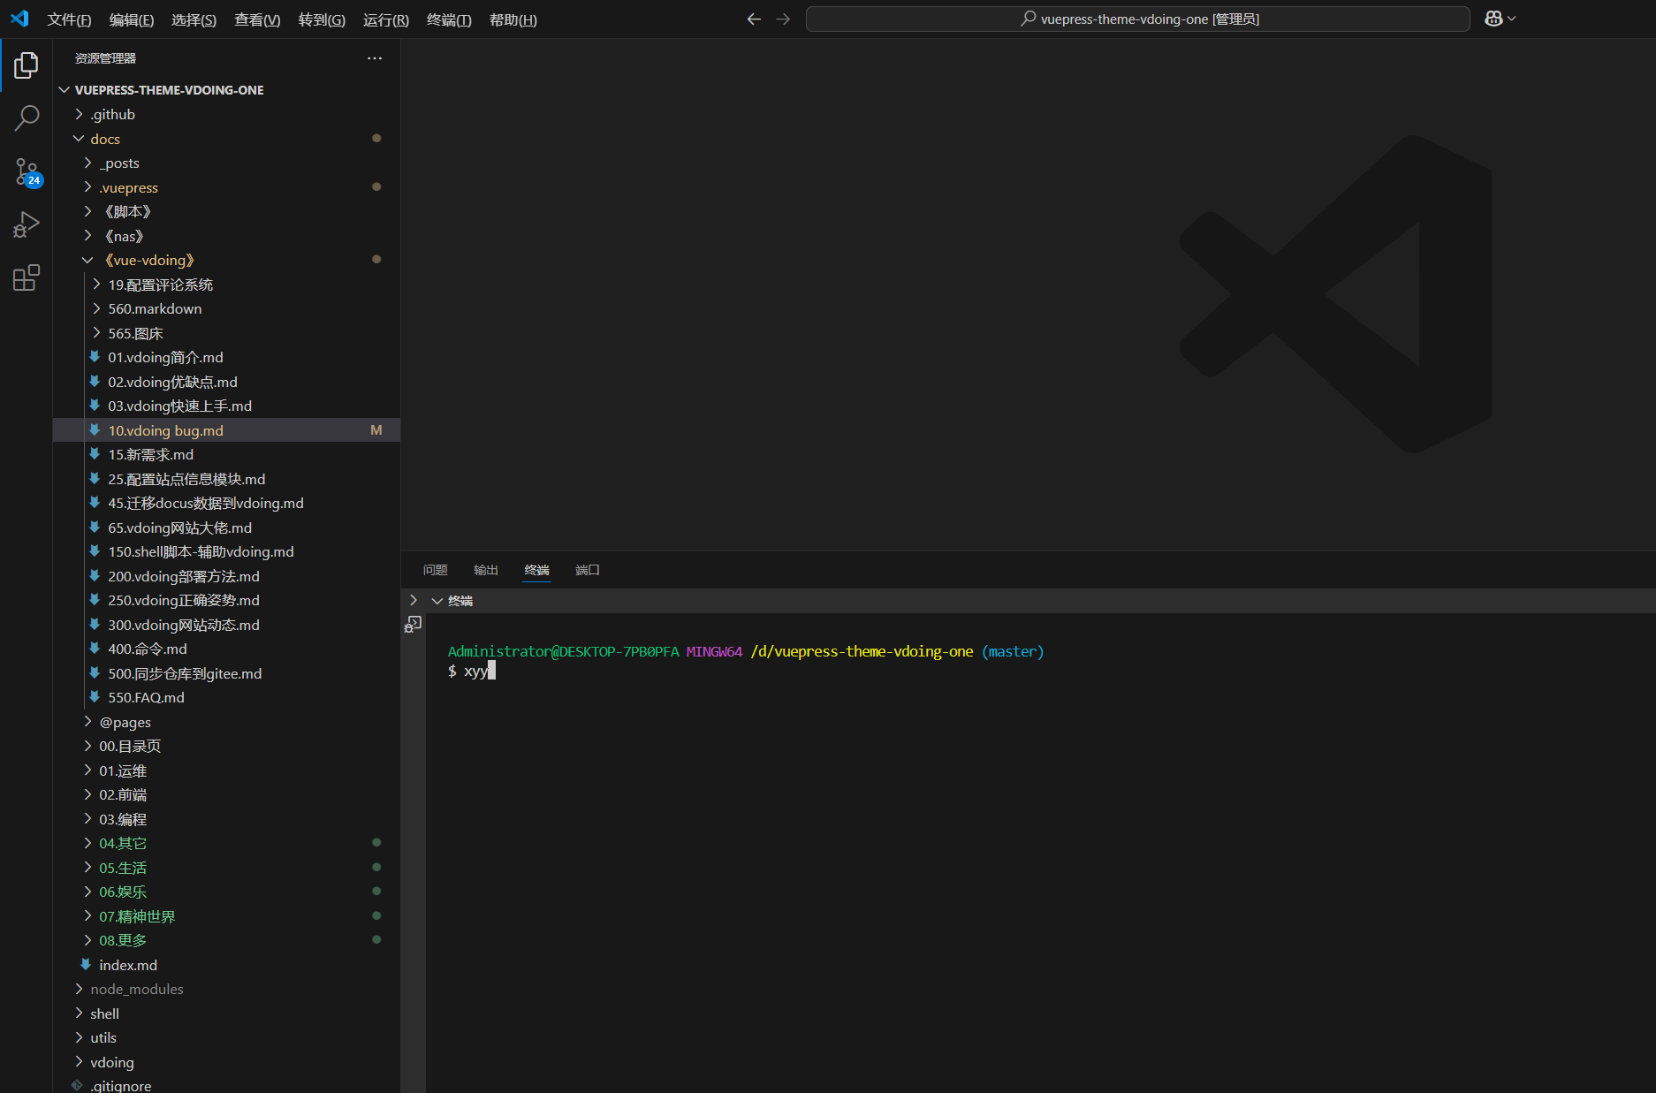Go forward with the right arrow button

point(783,19)
